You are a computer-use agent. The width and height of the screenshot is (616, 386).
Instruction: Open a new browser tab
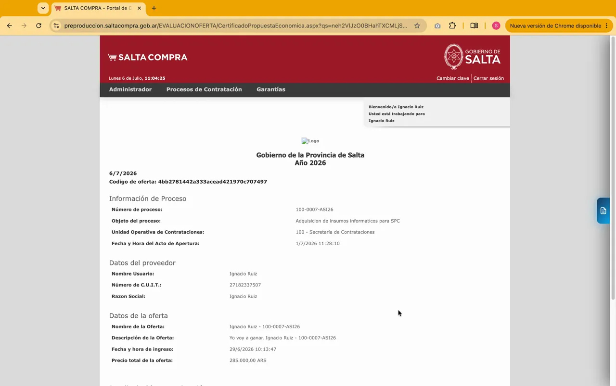[x=154, y=8]
